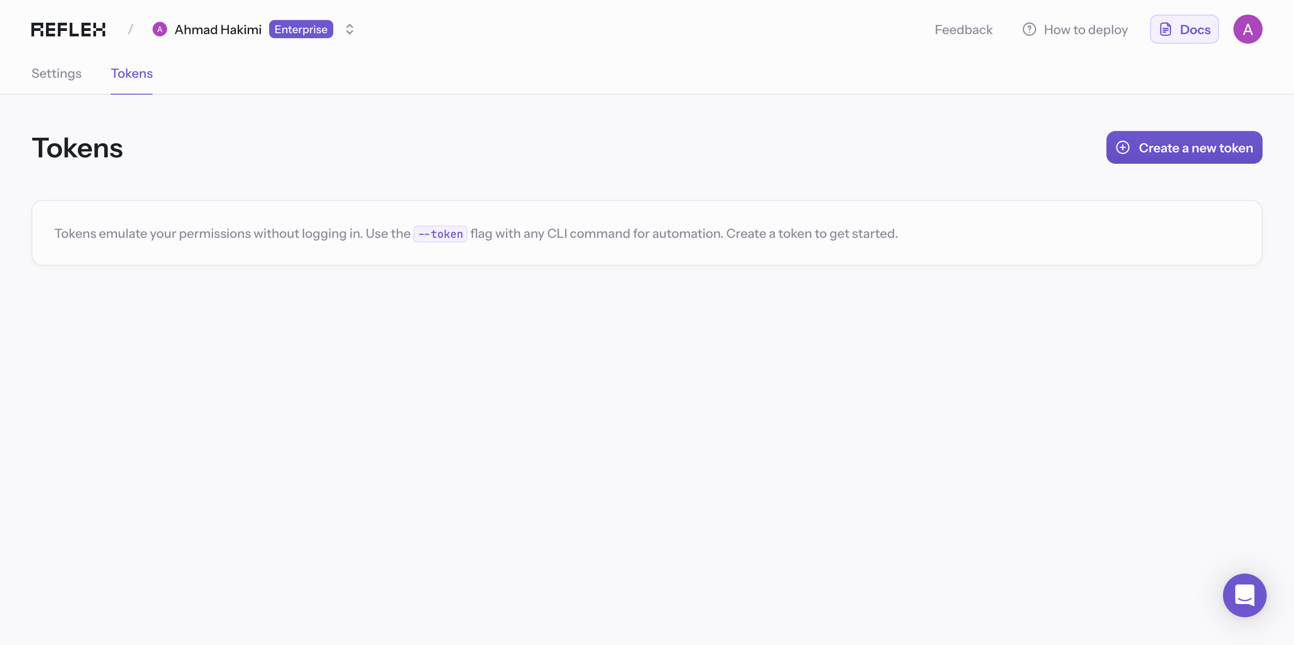Click the Enterprise plan badge
This screenshot has height=645, width=1294.
301,29
